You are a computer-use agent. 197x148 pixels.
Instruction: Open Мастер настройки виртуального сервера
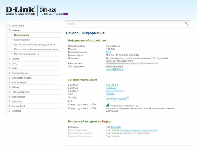point(34,49)
